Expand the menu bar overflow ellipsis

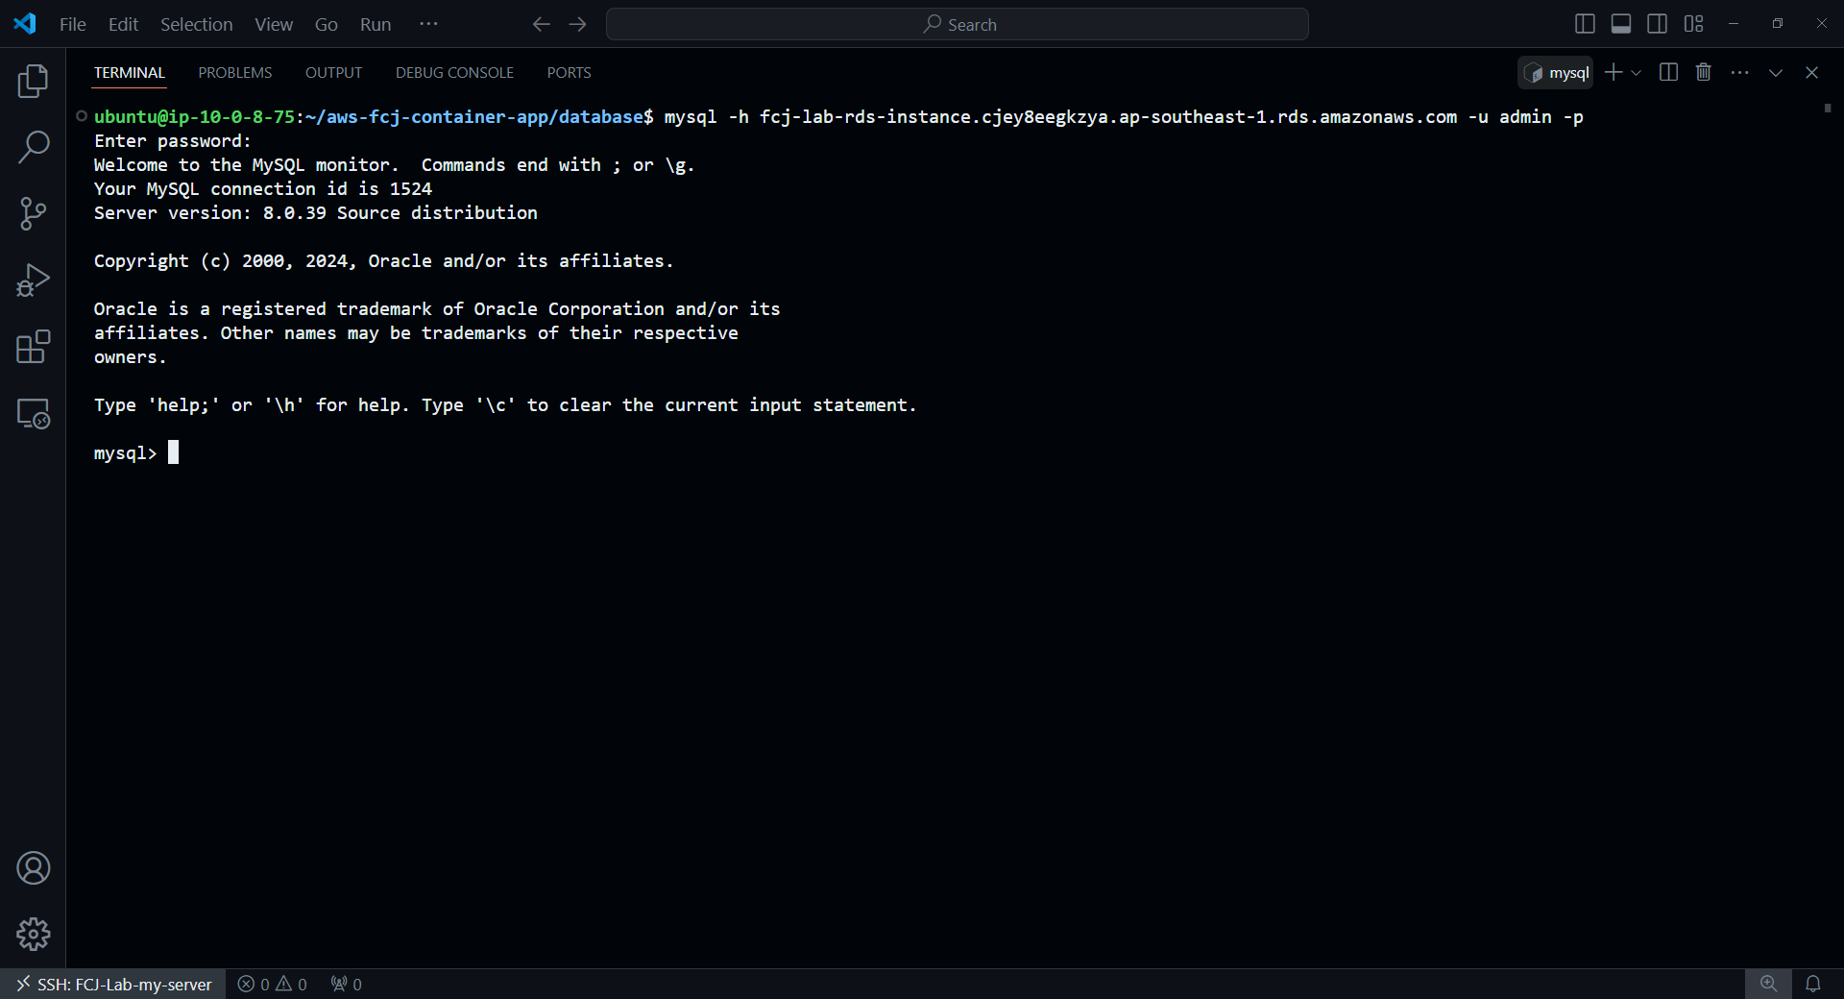[428, 24]
